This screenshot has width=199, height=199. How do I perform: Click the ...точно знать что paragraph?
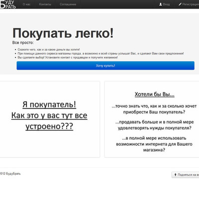point(154,109)
